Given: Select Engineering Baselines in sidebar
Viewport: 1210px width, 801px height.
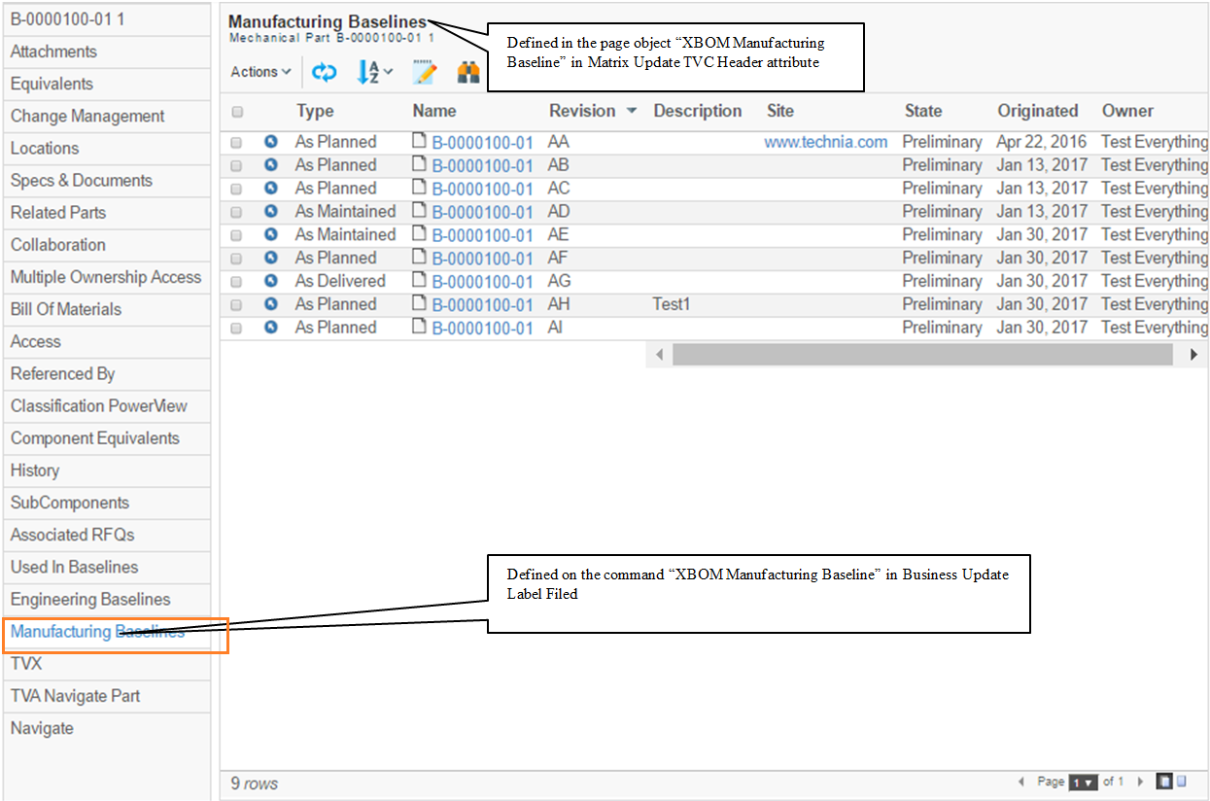Looking at the screenshot, I should [90, 599].
